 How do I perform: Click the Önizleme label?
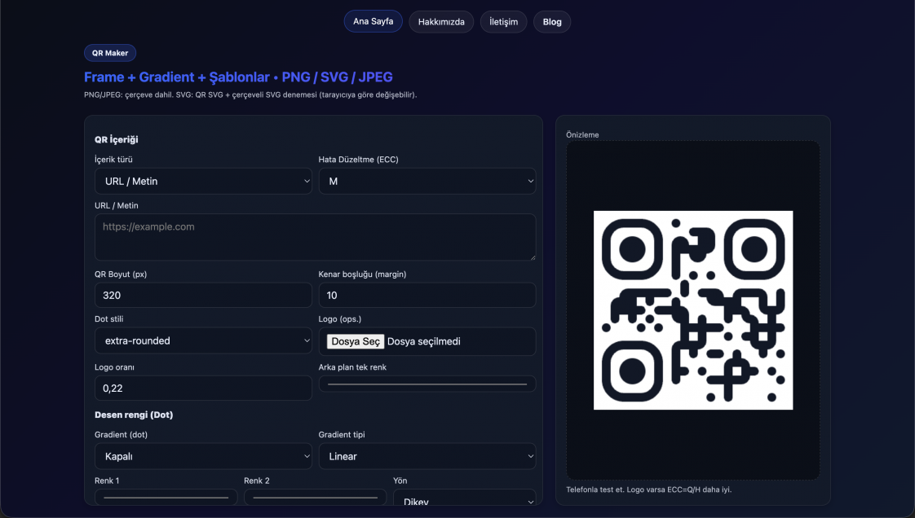[x=582, y=134]
